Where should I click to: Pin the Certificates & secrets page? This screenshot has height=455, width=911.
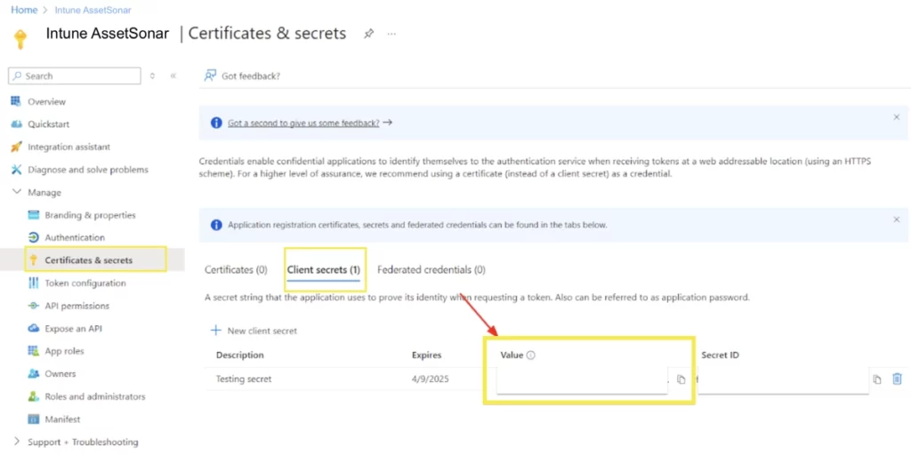coord(368,34)
